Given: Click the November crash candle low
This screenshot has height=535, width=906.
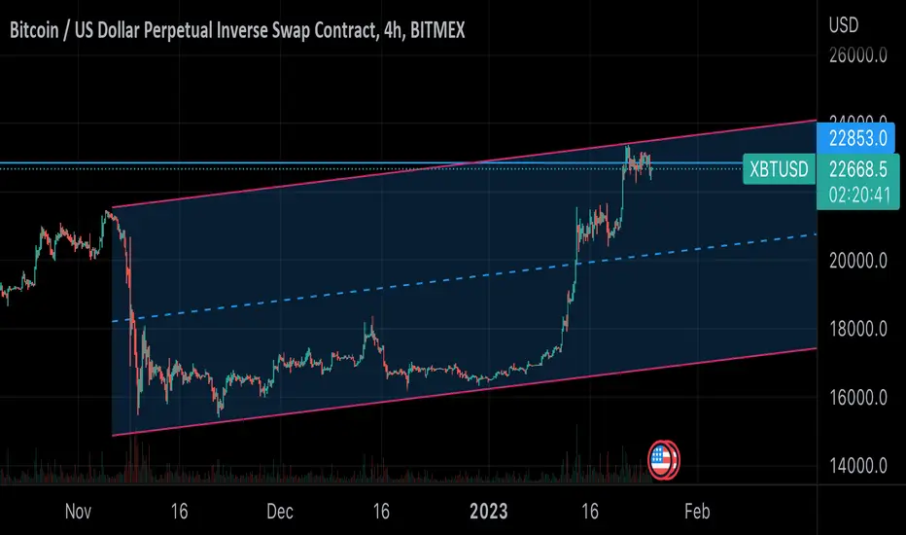Looking at the screenshot, I should [138, 411].
